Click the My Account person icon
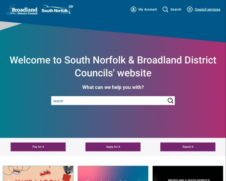Screen dimensions: 226x181 pyautogui.click(x=133, y=9)
